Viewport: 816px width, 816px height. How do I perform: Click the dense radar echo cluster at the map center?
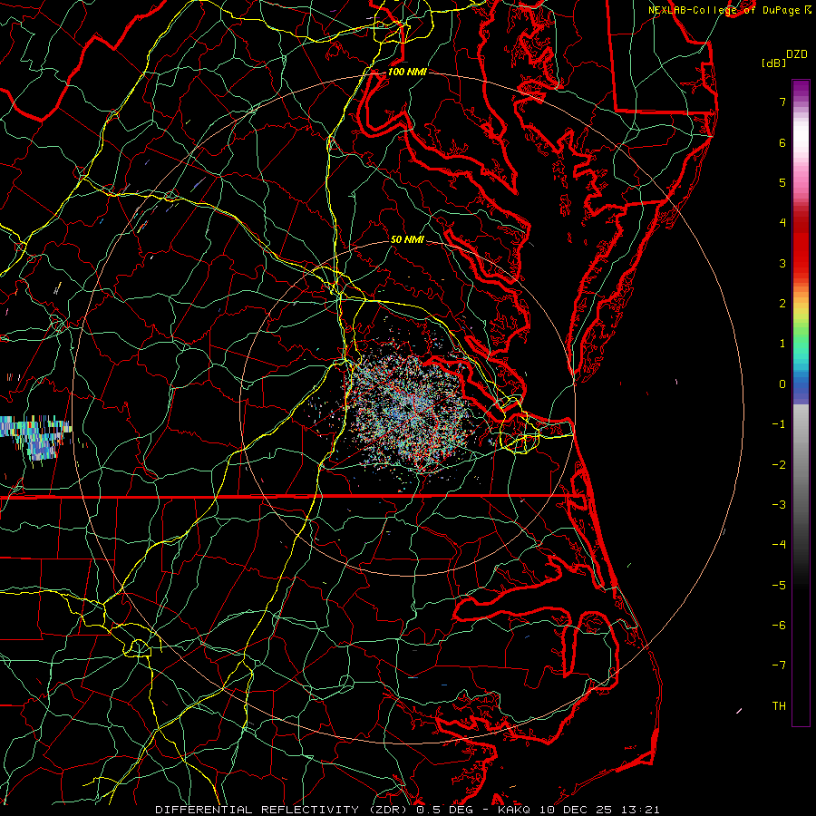(411, 409)
